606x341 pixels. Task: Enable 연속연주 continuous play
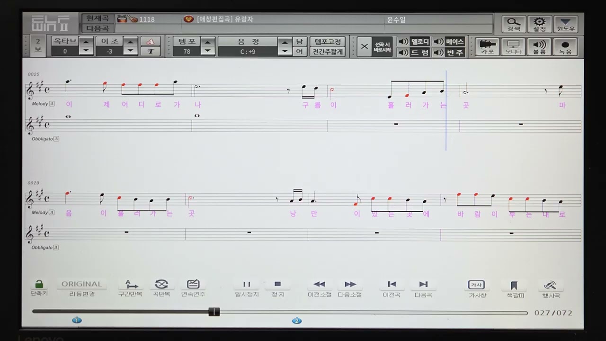[193, 287]
